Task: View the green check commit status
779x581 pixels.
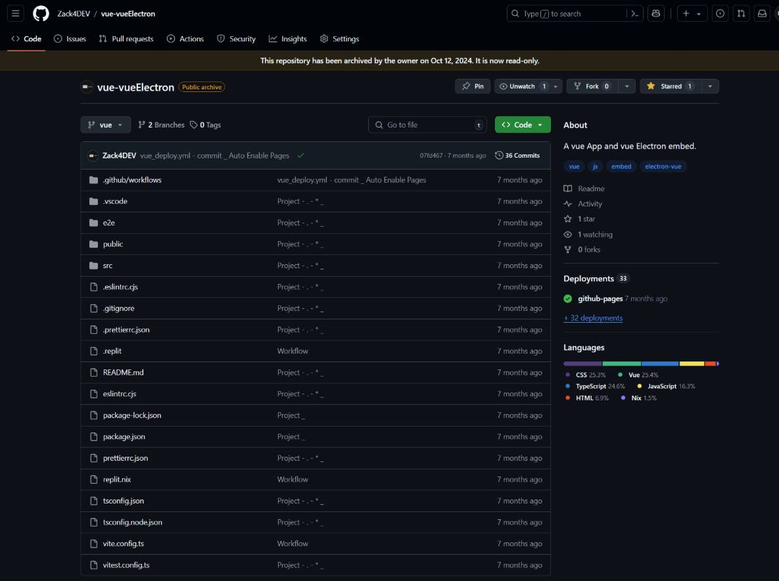Action: 300,155
